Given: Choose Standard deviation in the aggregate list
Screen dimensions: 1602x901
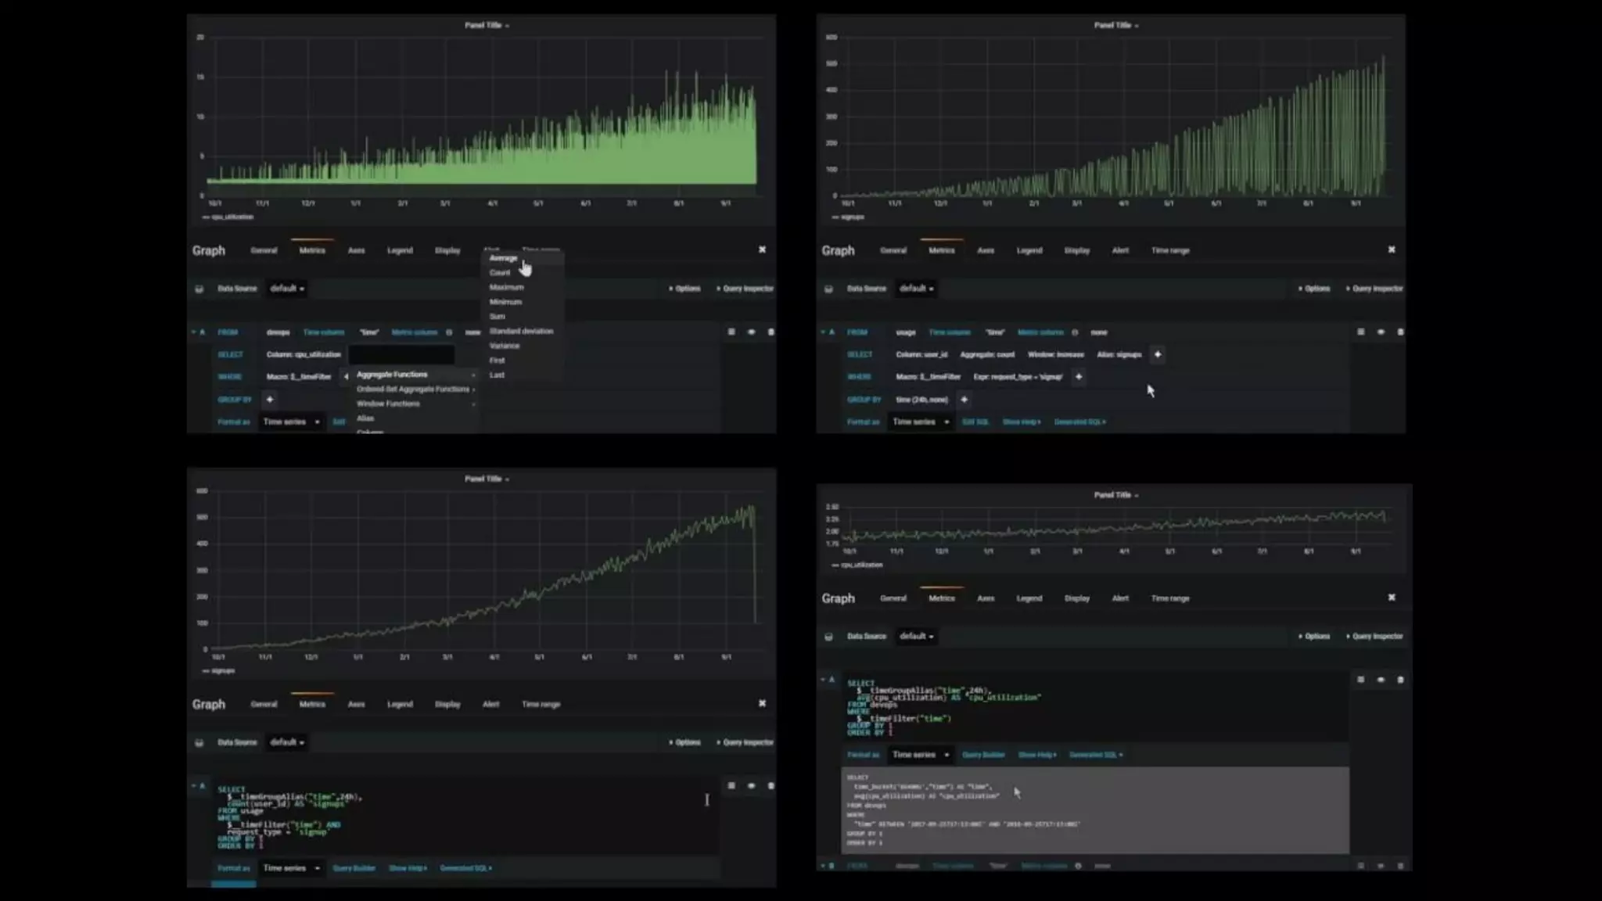Looking at the screenshot, I should pos(521,332).
